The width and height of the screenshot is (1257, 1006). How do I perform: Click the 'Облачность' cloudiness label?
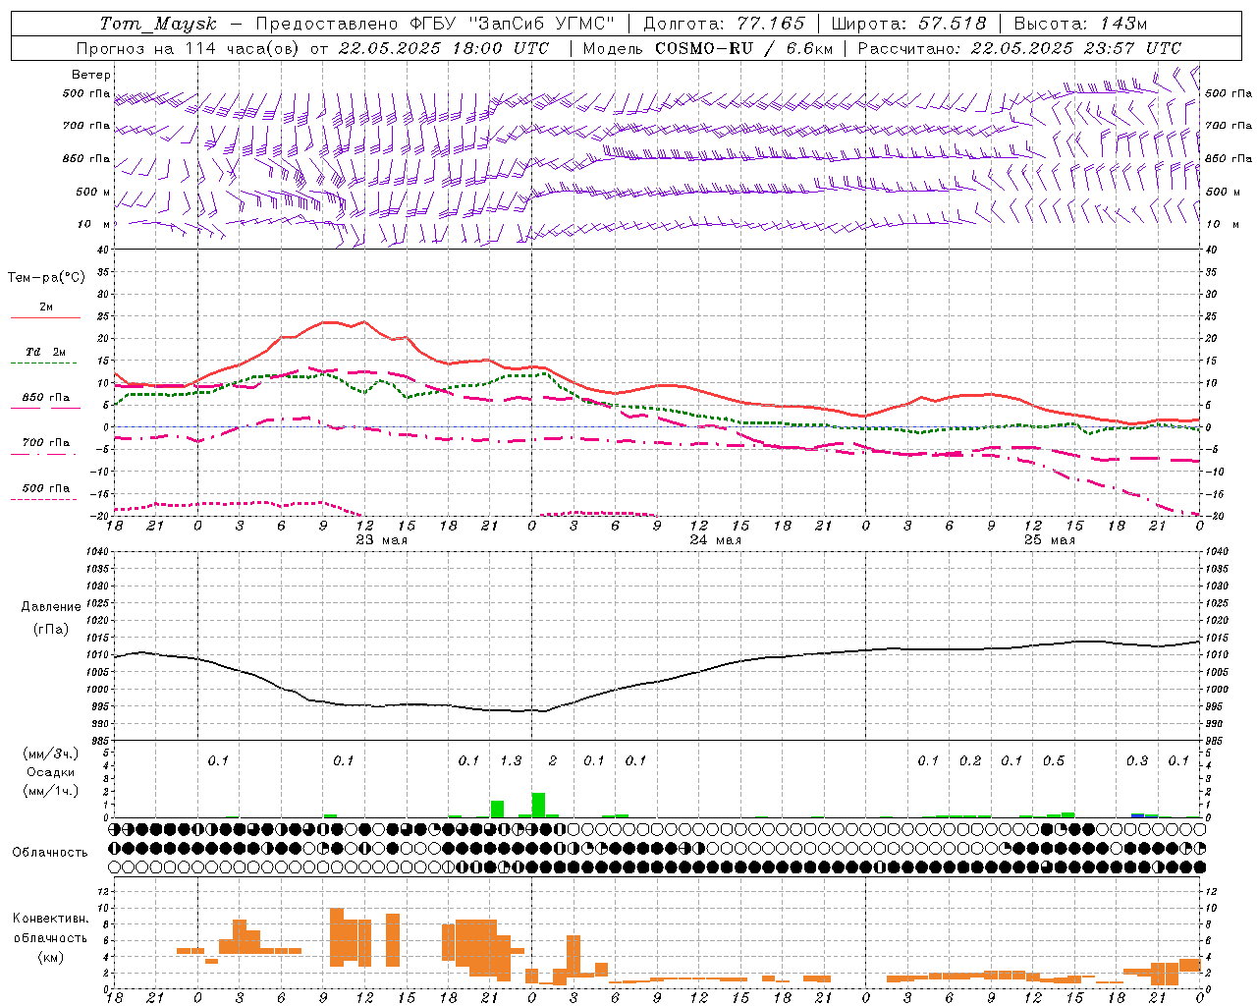pos(50,852)
